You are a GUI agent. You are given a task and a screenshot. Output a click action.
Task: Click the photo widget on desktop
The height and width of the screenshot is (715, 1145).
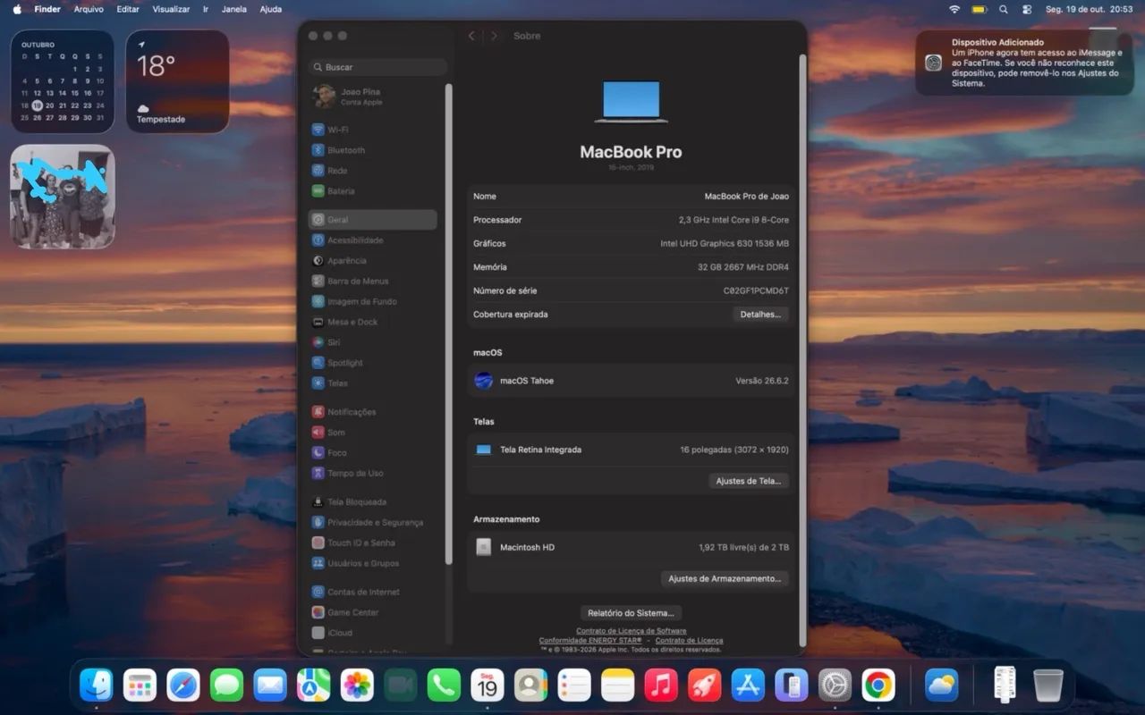pyautogui.click(x=63, y=197)
